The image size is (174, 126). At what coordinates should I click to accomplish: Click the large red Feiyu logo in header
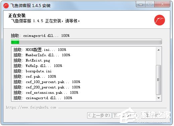click(x=160, y=20)
